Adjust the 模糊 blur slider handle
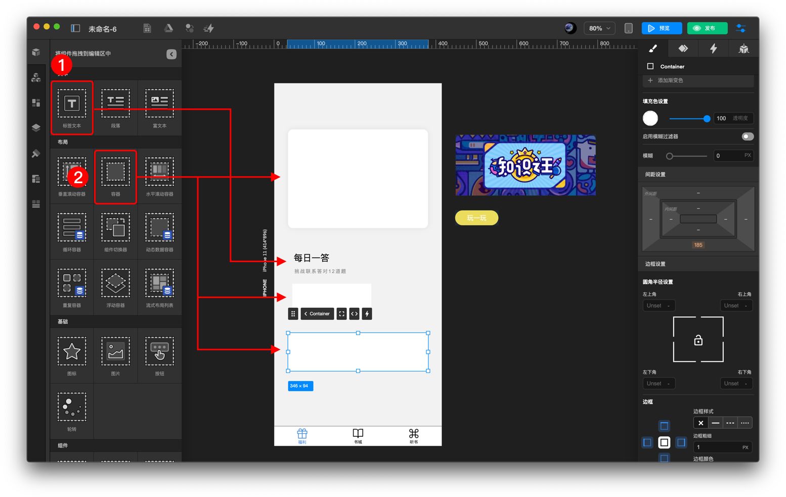 pos(670,156)
